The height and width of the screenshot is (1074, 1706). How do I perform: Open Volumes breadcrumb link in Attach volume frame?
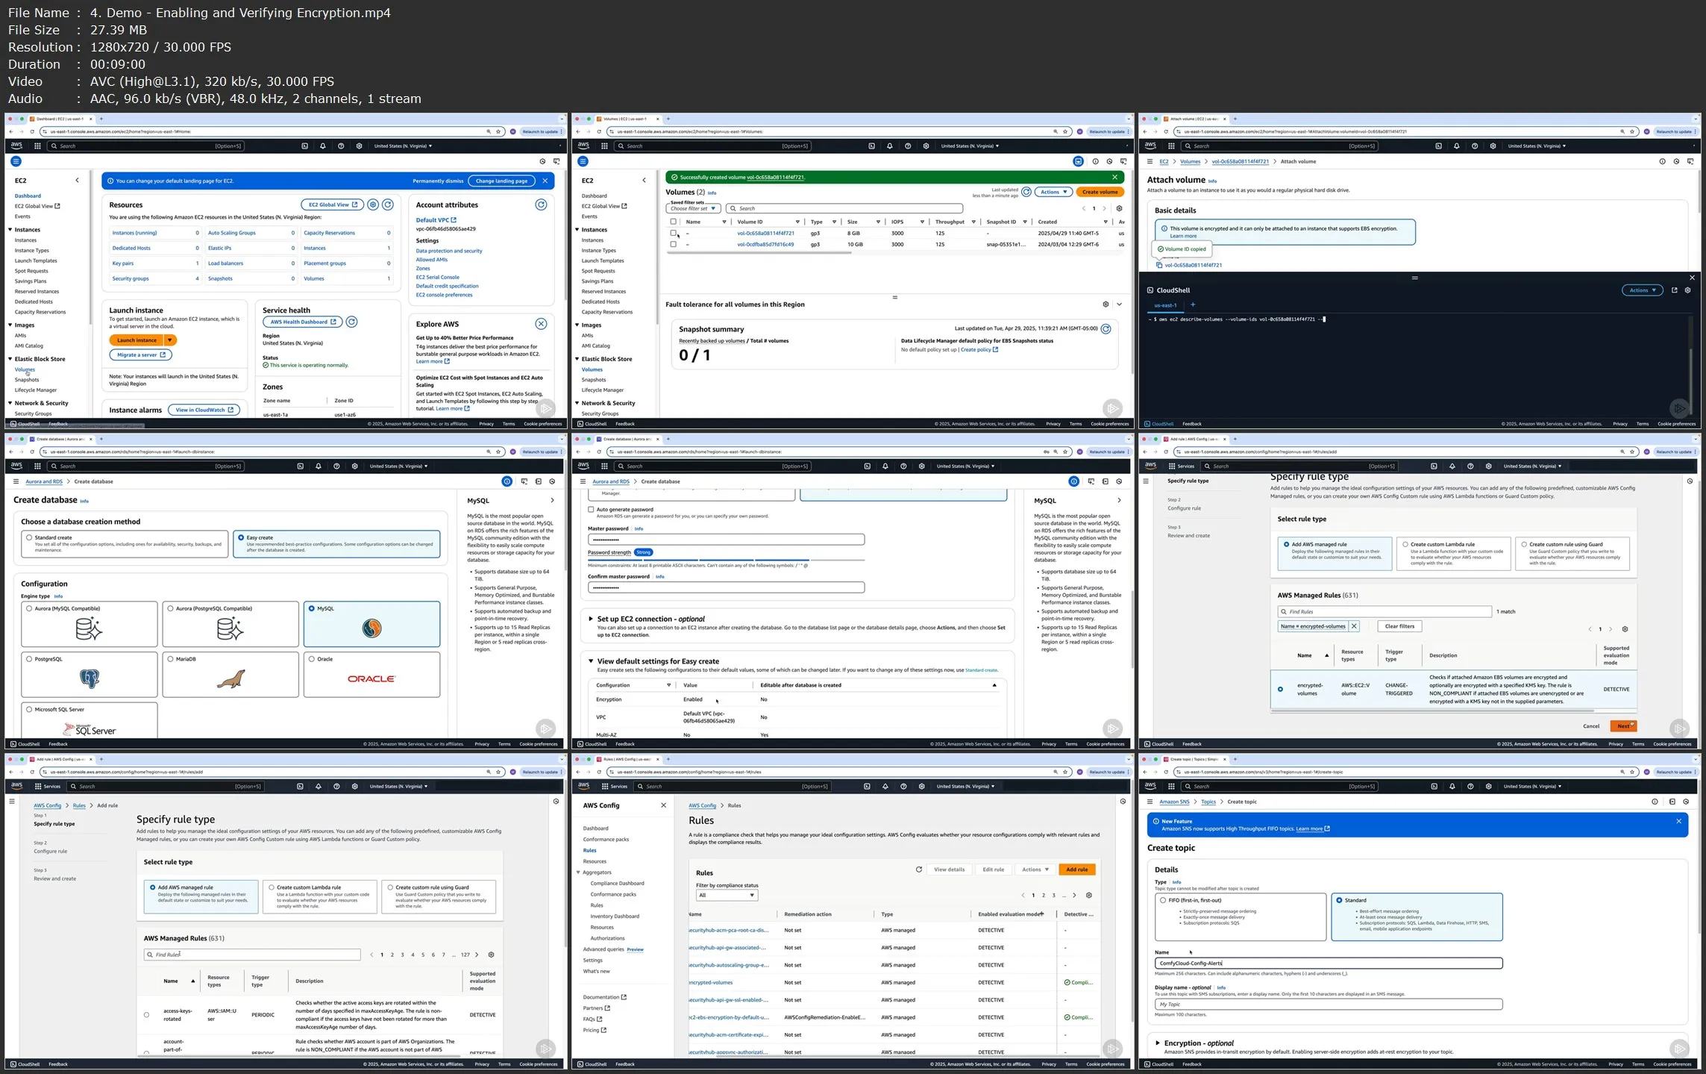1190,162
